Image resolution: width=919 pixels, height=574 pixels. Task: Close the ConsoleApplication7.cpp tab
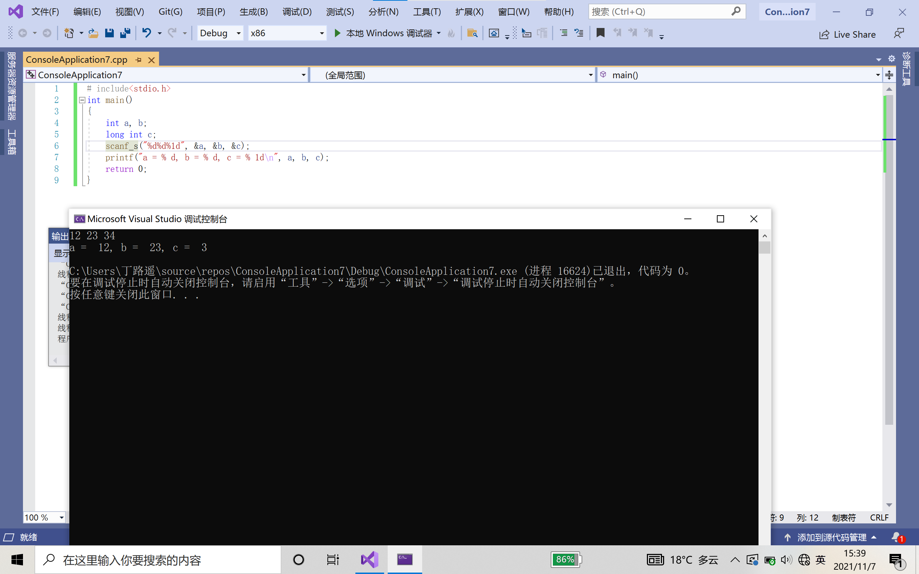(151, 60)
